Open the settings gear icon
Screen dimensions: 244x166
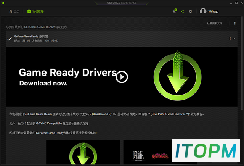(x=190, y=11)
